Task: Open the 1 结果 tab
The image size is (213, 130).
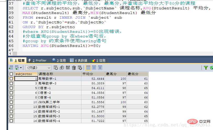Action: click(x=17, y=60)
